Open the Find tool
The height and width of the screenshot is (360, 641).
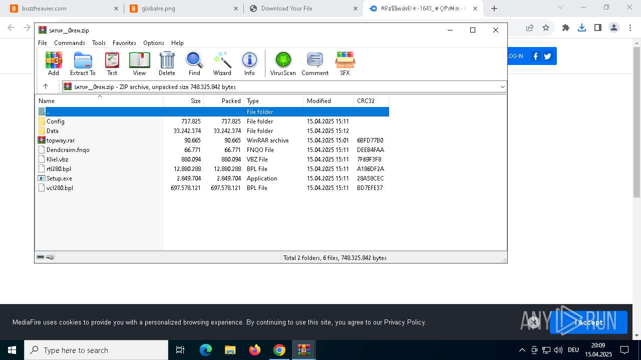(194, 63)
